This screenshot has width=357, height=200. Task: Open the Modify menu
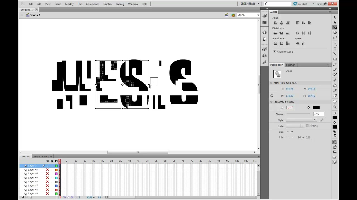coord(69,4)
